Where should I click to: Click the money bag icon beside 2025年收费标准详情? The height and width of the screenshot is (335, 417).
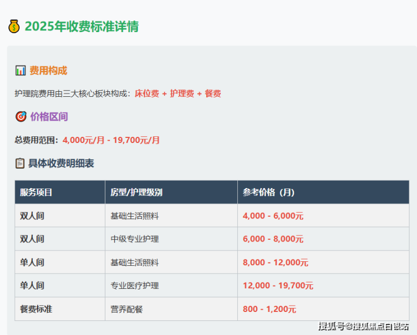[14, 26]
